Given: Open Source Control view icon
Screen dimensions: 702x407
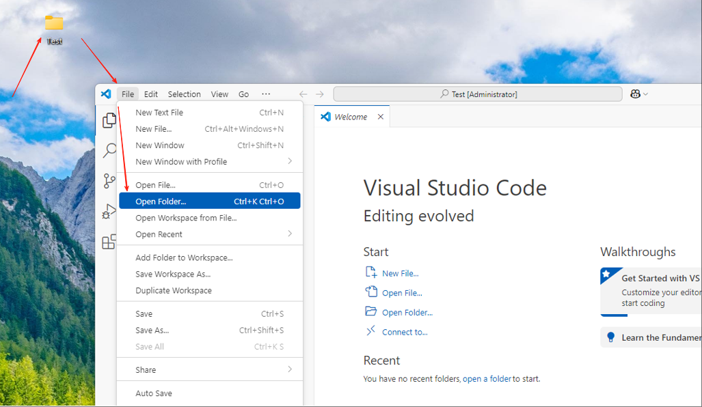Looking at the screenshot, I should pyautogui.click(x=109, y=181).
